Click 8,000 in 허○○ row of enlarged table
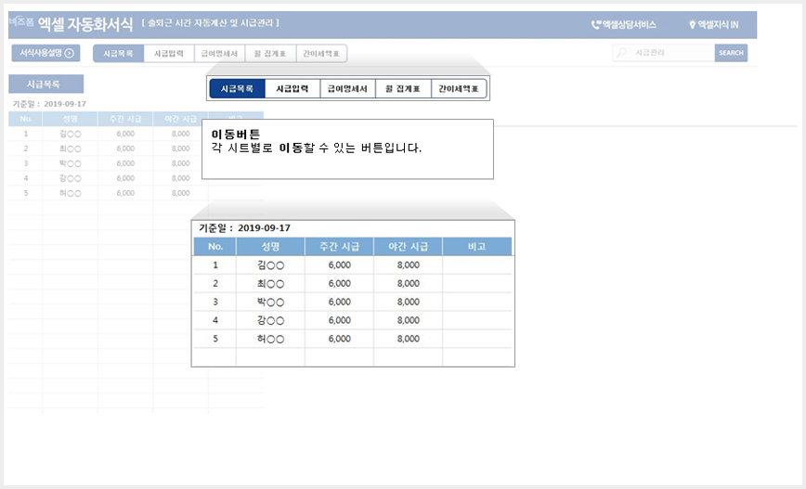The image size is (806, 489). (409, 339)
